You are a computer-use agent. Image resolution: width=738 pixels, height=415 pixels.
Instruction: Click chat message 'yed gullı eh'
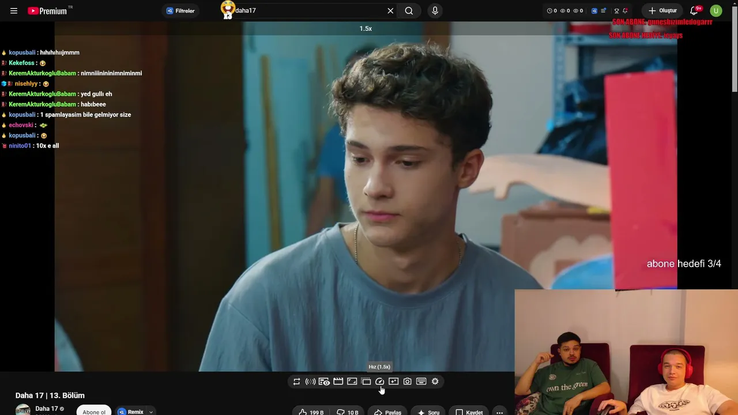point(96,94)
